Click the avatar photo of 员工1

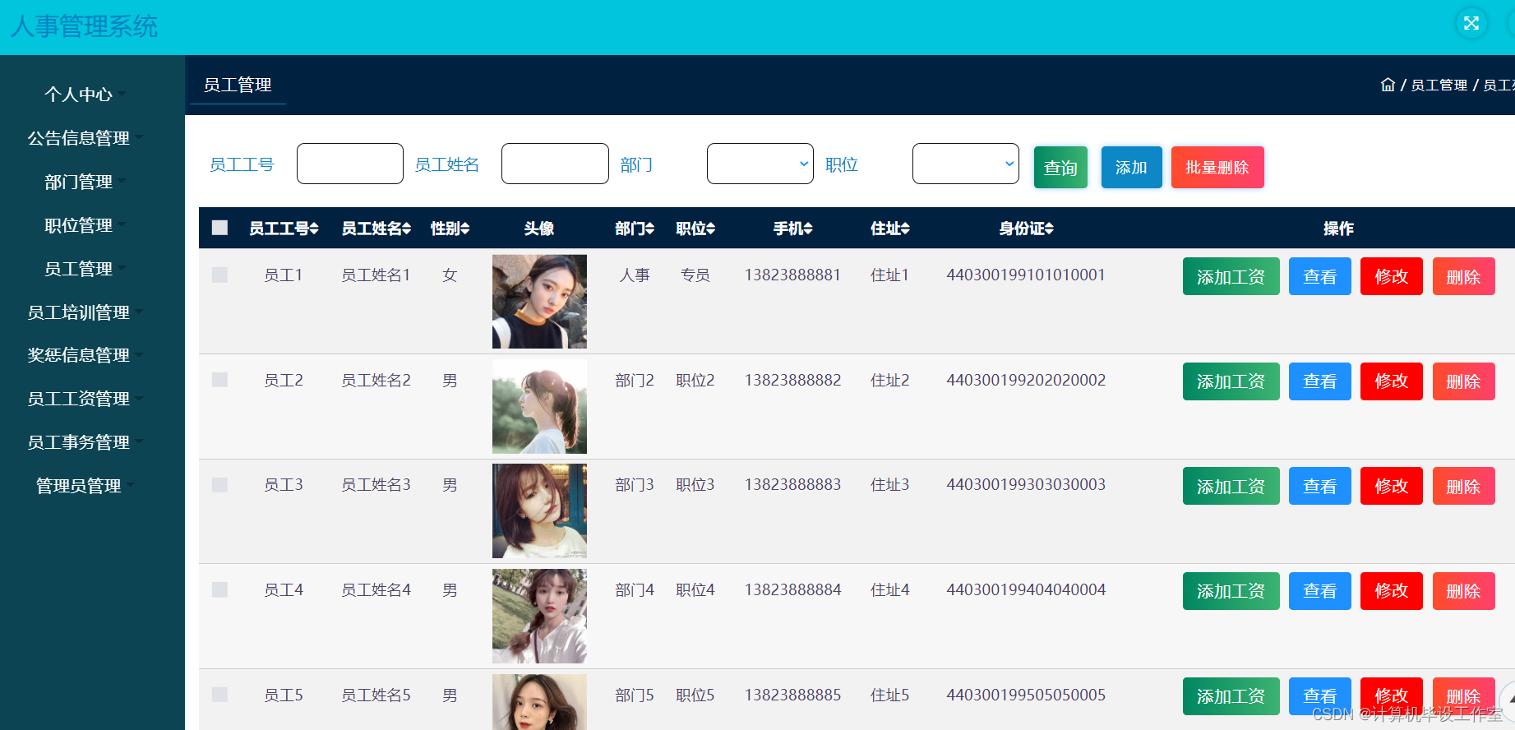click(x=539, y=302)
